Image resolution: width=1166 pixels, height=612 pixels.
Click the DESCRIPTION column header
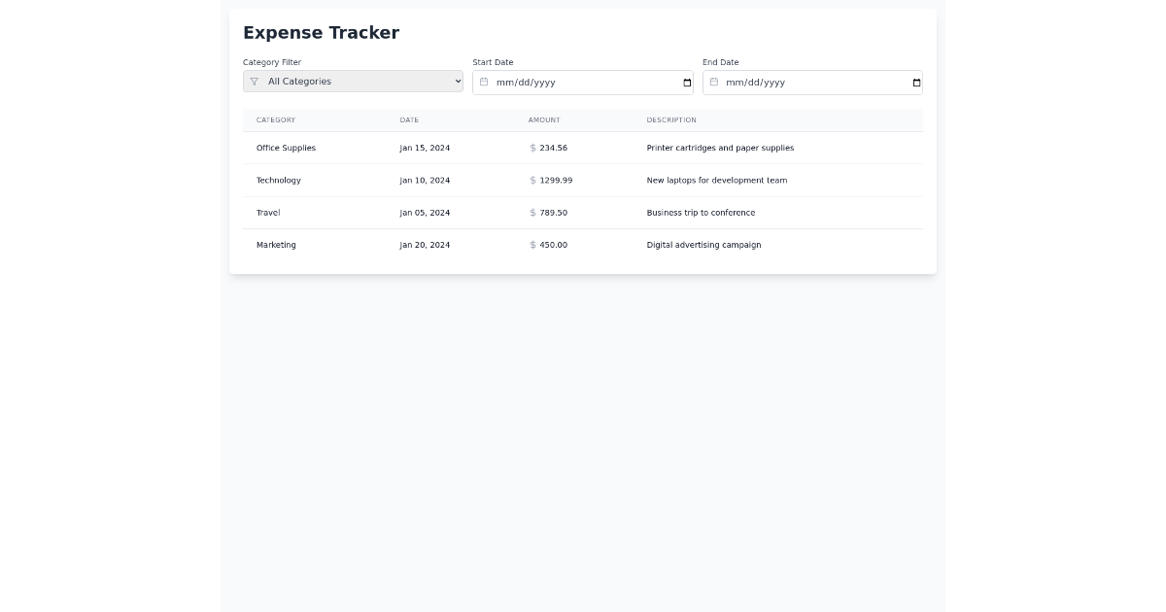click(x=671, y=119)
